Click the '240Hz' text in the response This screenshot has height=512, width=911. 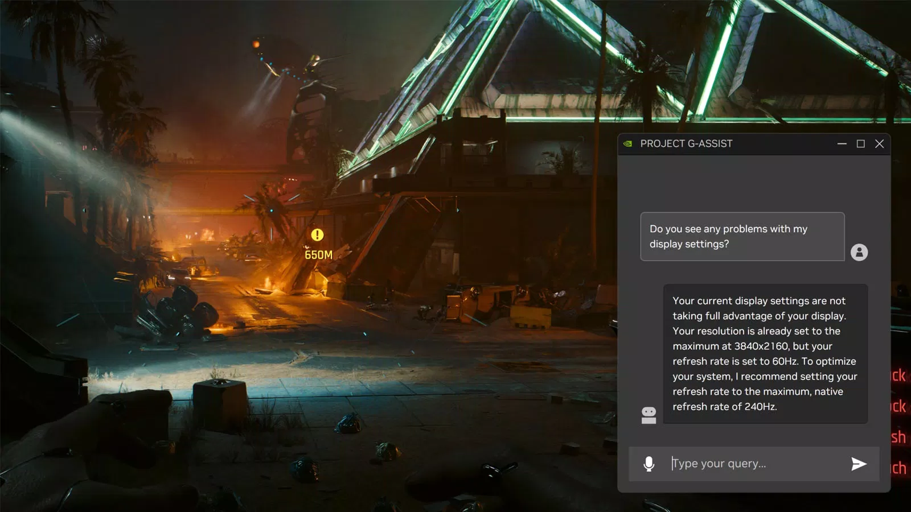(760, 407)
